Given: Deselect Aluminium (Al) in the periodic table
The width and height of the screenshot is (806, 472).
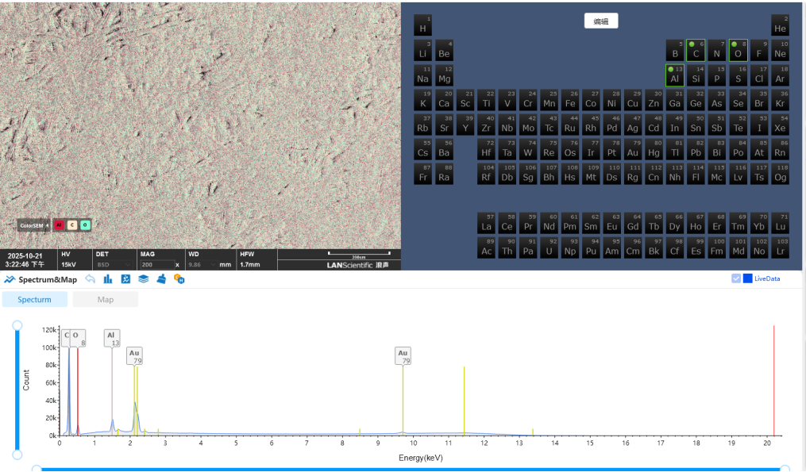Looking at the screenshot, I should click(x=674, y=76).
